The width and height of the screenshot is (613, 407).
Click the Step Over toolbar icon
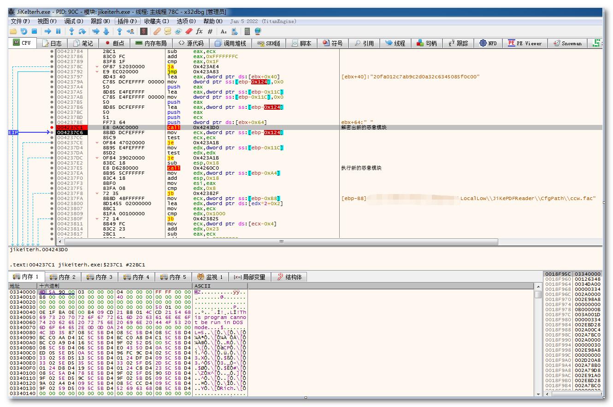[x=82, y=31]
